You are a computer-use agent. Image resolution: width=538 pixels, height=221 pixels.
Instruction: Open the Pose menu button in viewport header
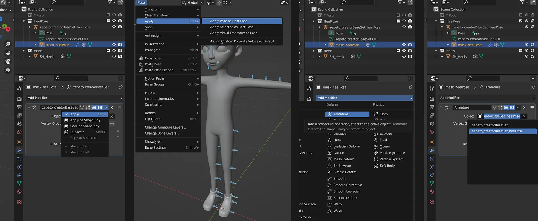pyautogui.click(x=141, y=3)
